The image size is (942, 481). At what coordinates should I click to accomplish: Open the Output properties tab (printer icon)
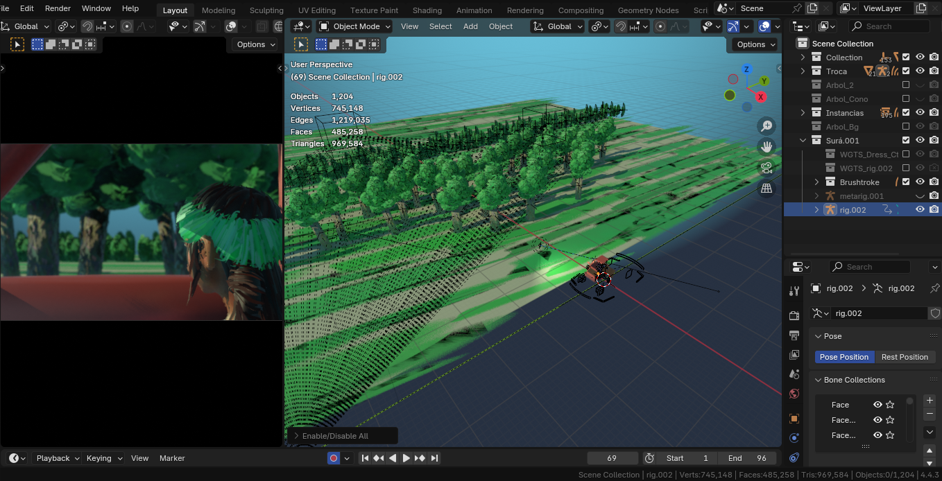(794, 335)
